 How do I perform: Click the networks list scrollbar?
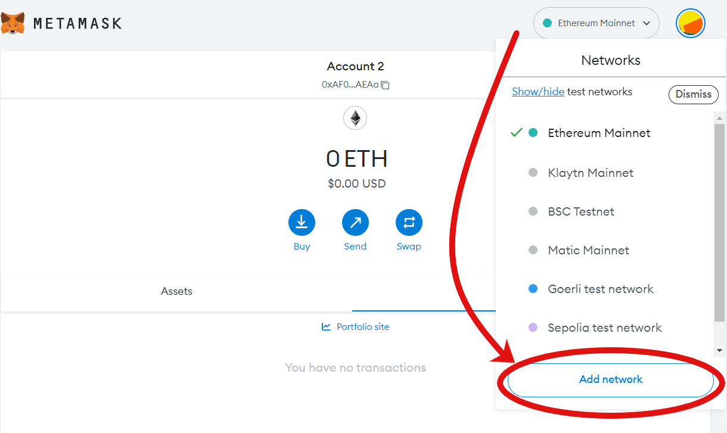tap(719, 232)
